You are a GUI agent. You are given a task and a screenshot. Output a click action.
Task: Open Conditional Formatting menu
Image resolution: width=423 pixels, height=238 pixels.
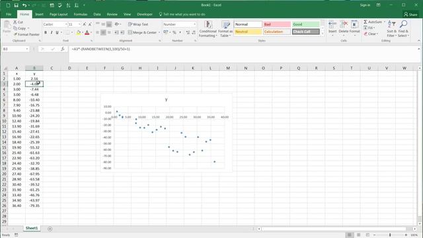click(x=208, y=29)
